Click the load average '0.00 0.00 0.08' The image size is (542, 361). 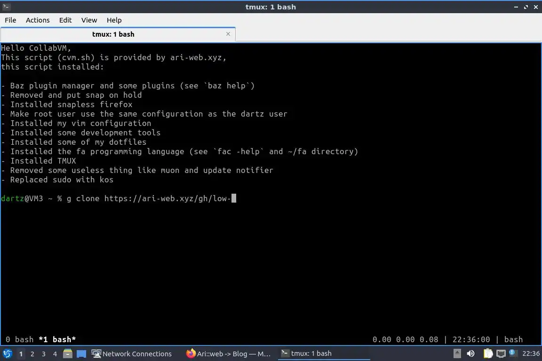tap(405, 339)
